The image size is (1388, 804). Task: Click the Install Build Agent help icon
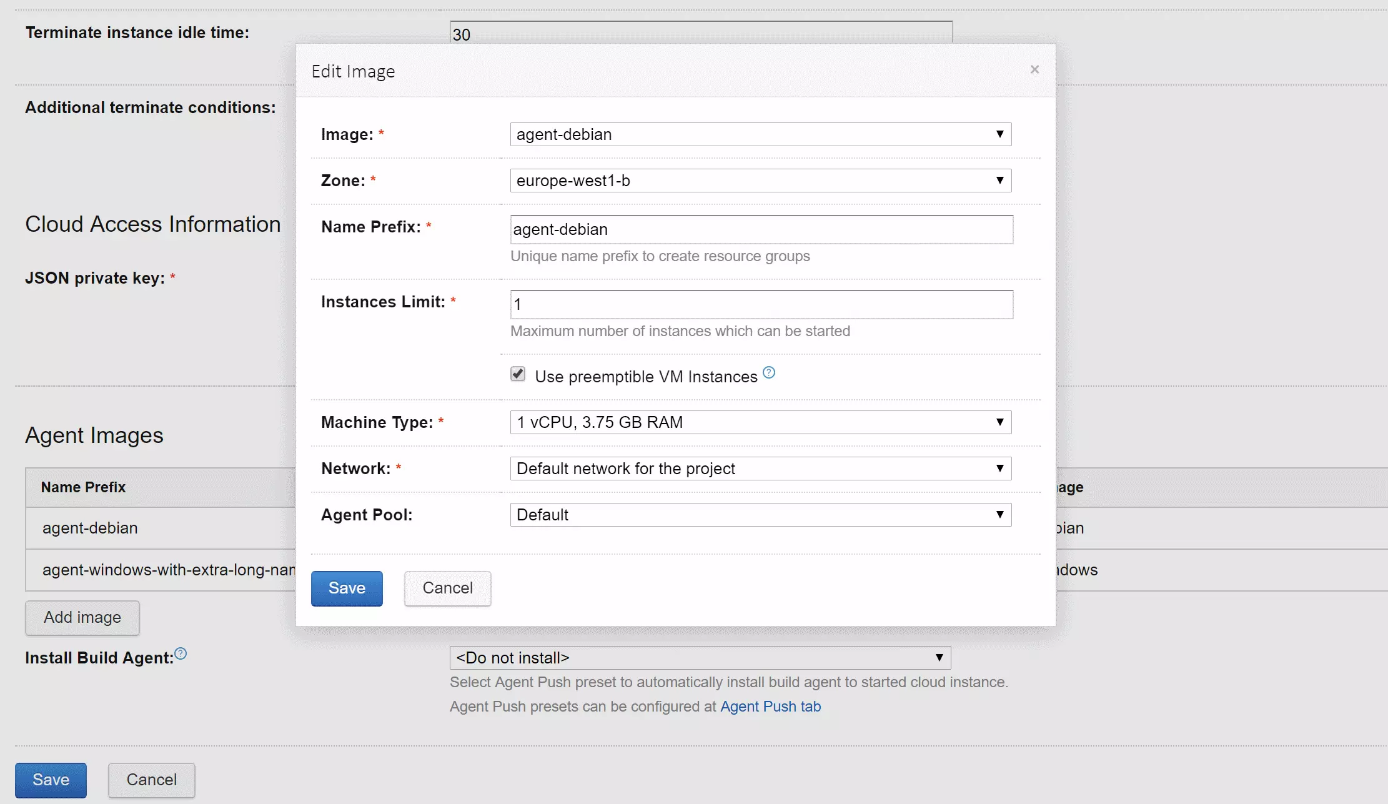(180, 653)
